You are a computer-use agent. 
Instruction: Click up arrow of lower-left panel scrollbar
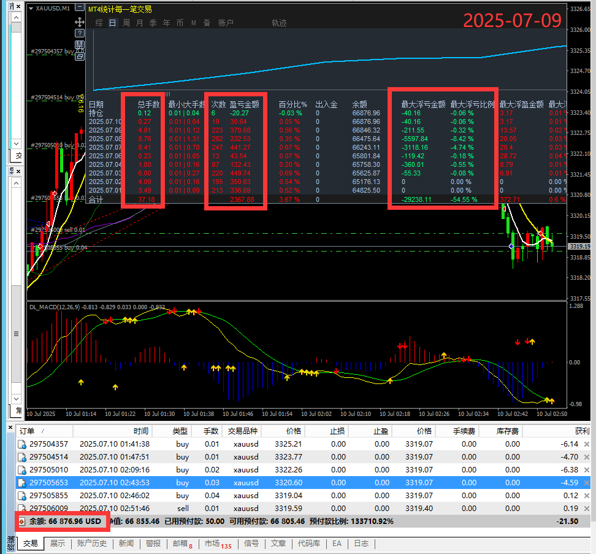(16, 183)
